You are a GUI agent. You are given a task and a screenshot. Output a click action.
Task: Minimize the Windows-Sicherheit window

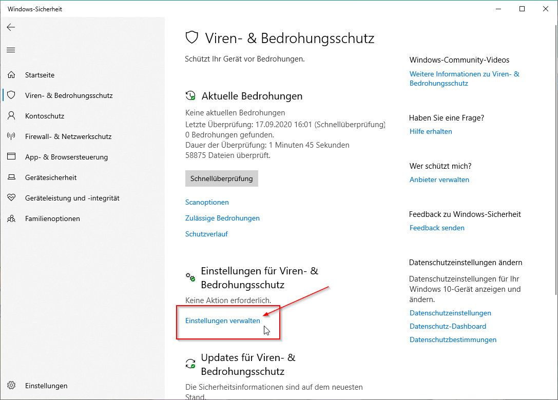pyautogui.click(x=498, y=9)
